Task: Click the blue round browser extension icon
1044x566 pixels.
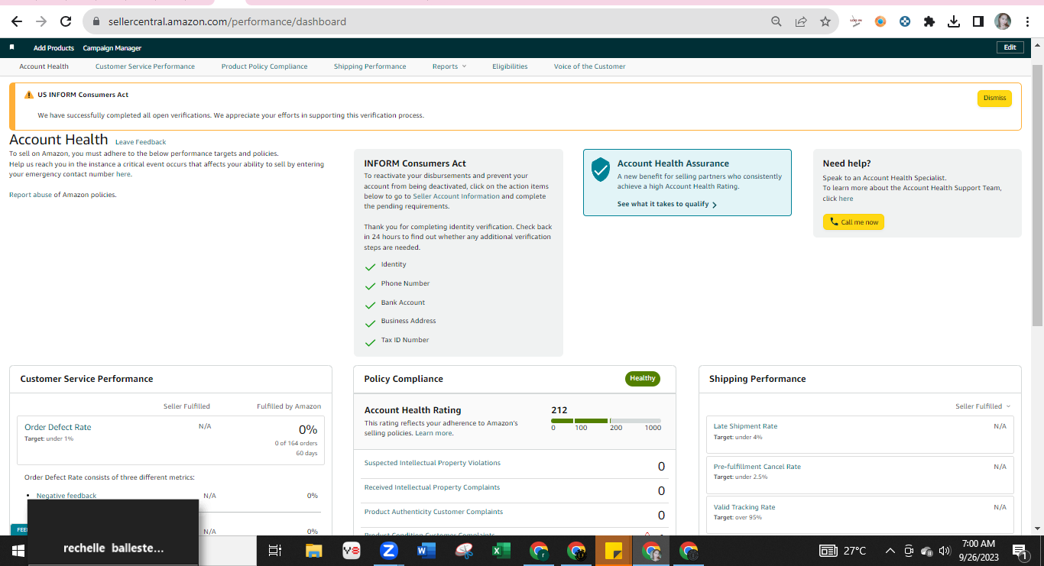Action: tap(905, 21)
